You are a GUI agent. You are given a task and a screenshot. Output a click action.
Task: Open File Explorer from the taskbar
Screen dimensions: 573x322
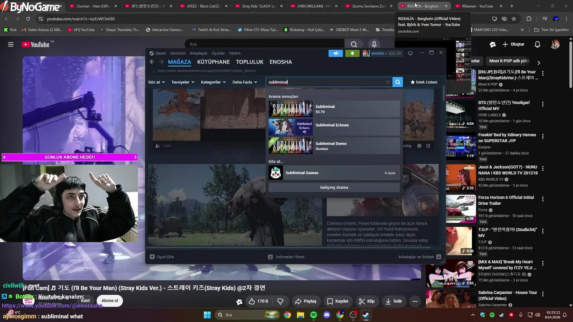point(300,315)
